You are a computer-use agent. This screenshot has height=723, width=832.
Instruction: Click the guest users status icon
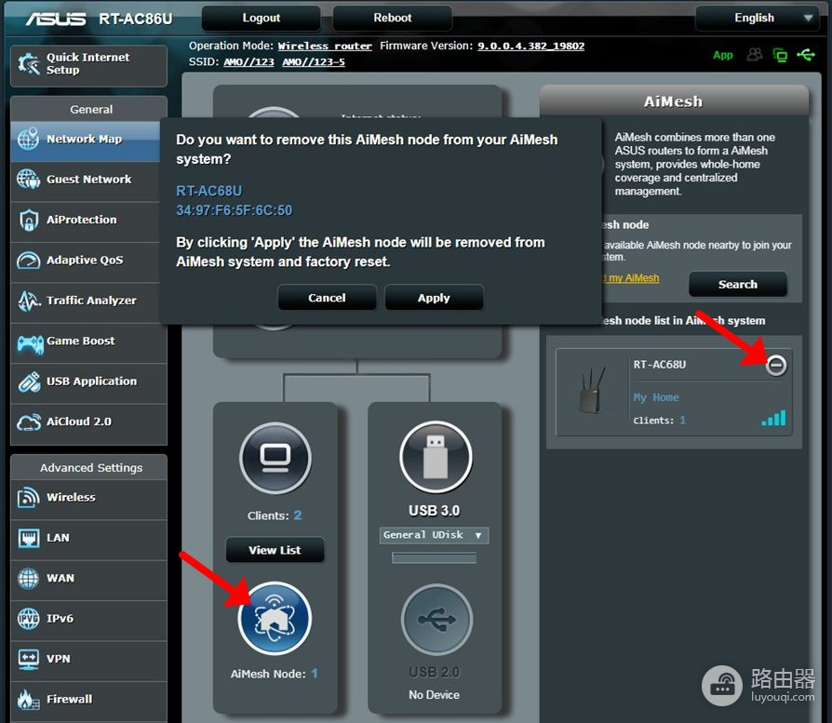pyautogui.click(x=755, y=55)
